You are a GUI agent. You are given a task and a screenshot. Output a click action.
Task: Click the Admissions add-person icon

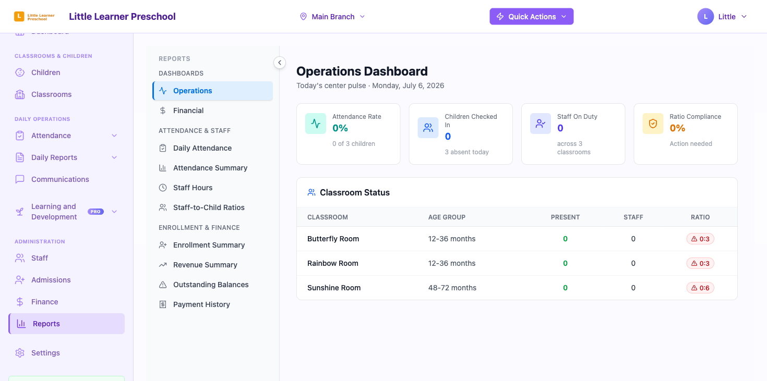point(20,280)
